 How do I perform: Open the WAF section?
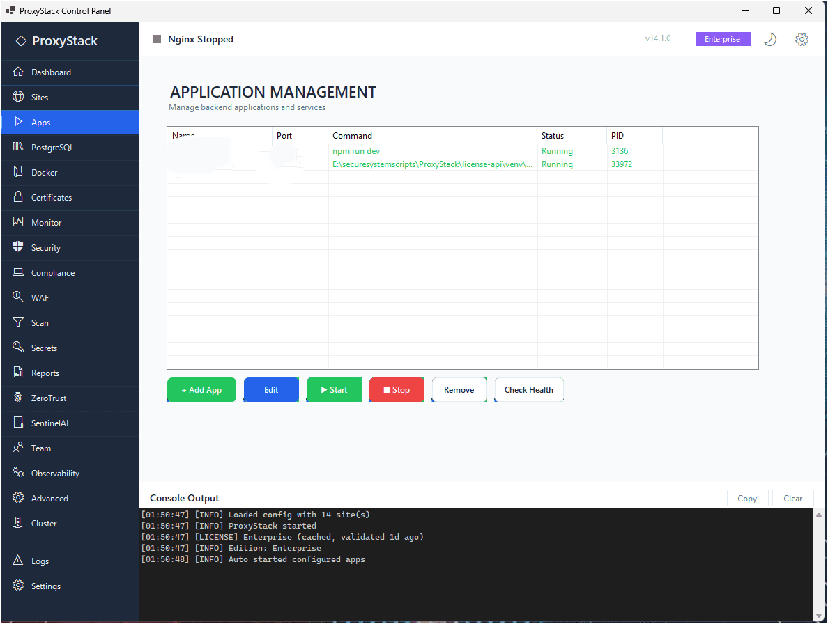(x=42, y=297)
